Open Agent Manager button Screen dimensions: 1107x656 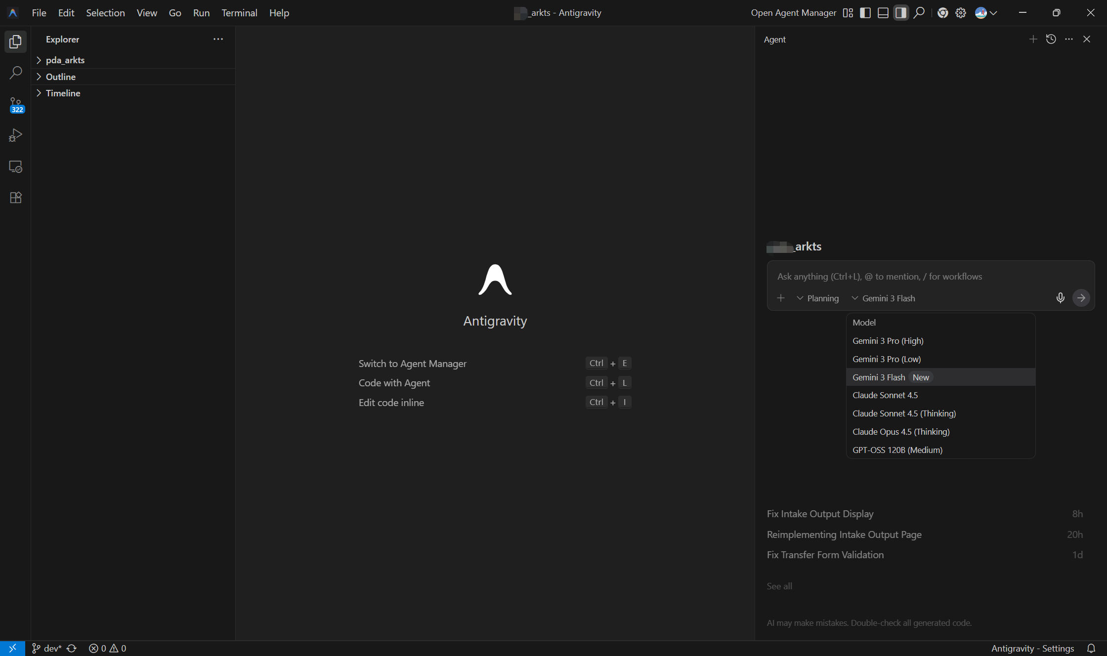coord(793,13)
